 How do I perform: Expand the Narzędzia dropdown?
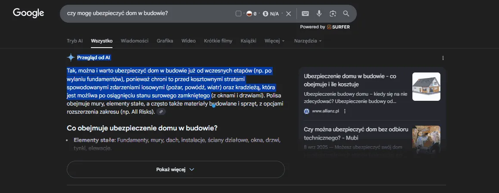coord(308,41)
